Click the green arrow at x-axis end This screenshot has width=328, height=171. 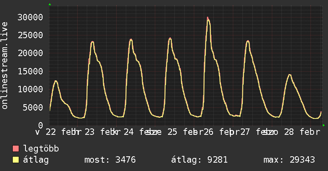point(324,125)
